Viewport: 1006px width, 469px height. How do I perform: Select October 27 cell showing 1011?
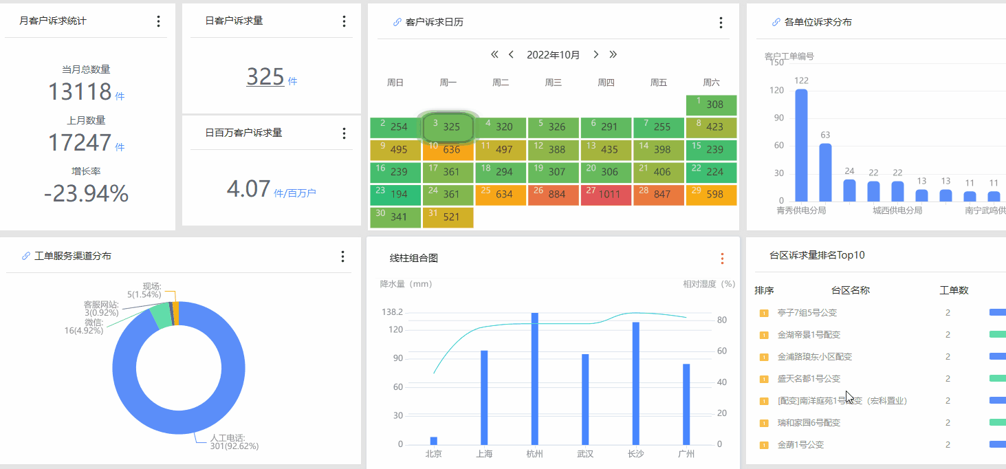click(x=606, y=195)
